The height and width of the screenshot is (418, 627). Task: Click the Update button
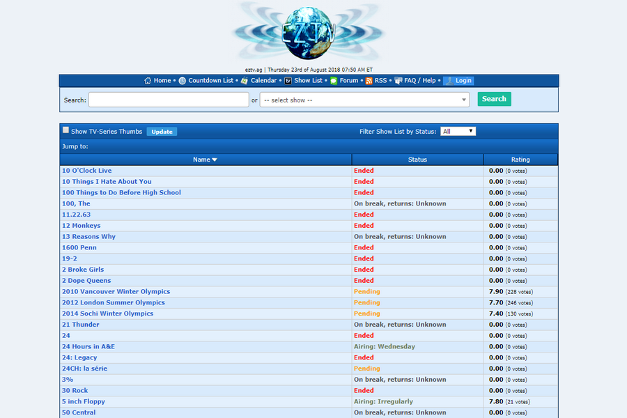(x=162, y=132)
